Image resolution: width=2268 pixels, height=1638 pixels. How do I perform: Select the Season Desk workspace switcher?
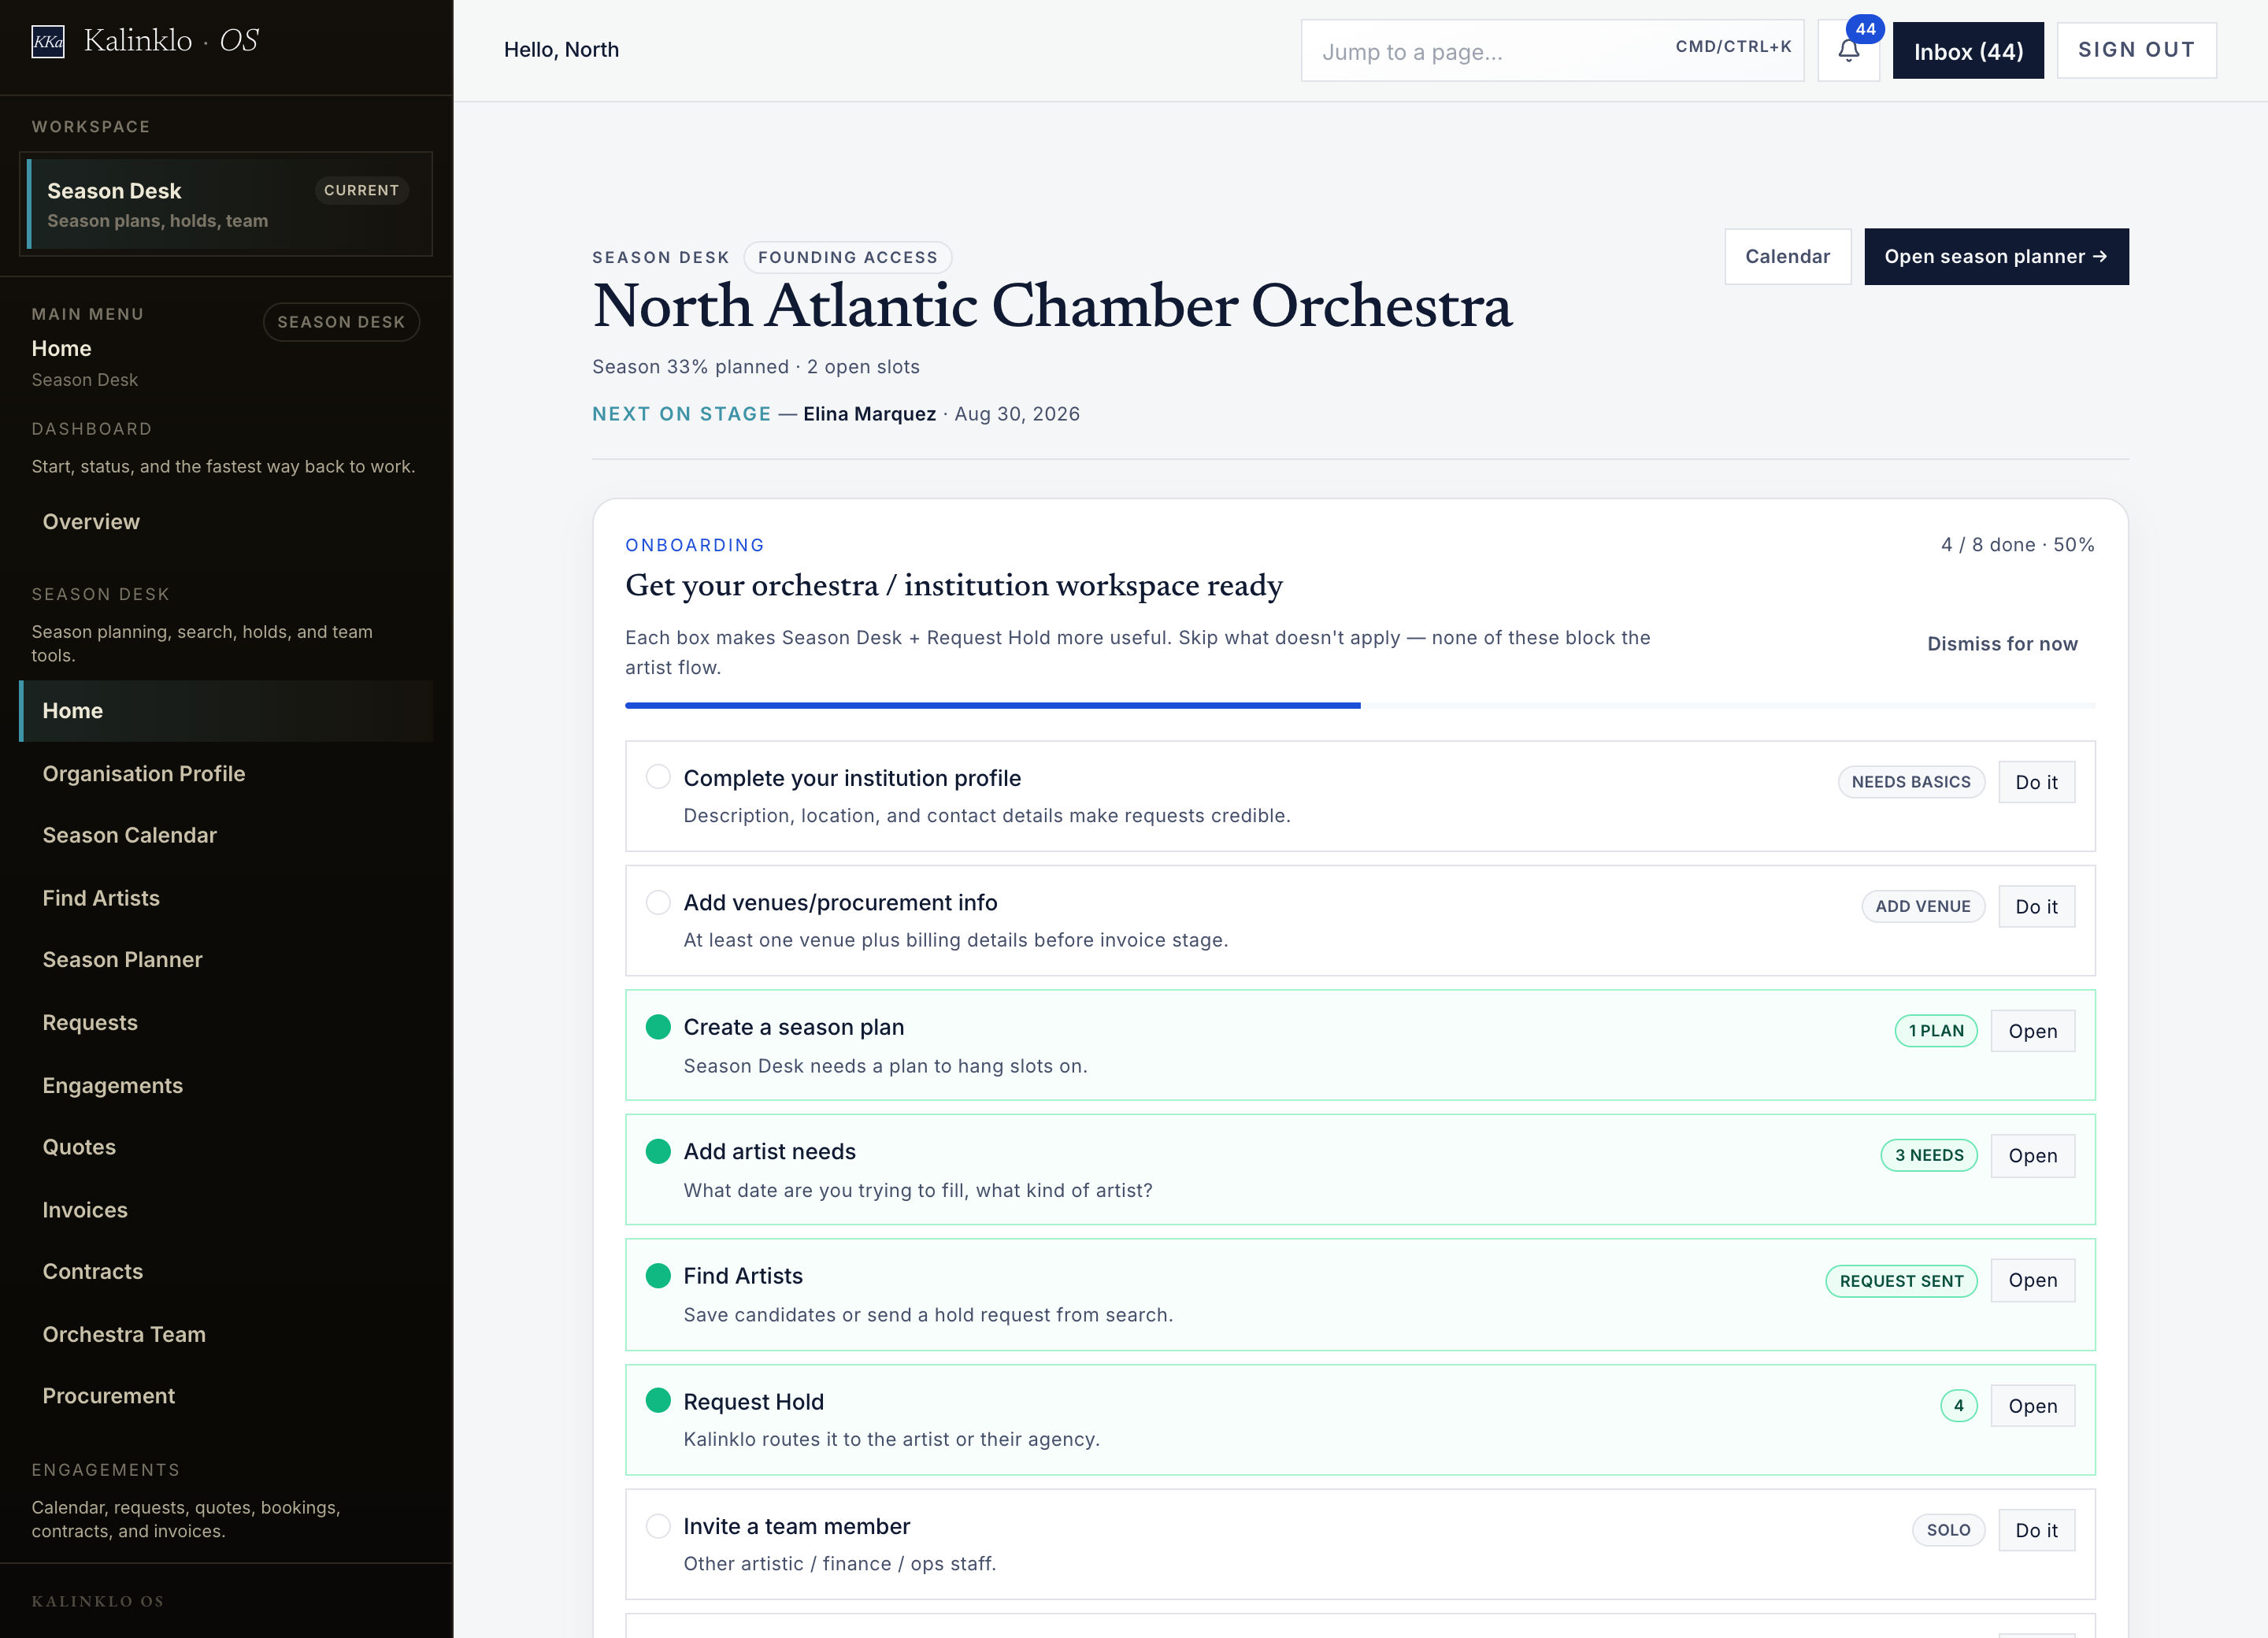(x=226, y=204)
